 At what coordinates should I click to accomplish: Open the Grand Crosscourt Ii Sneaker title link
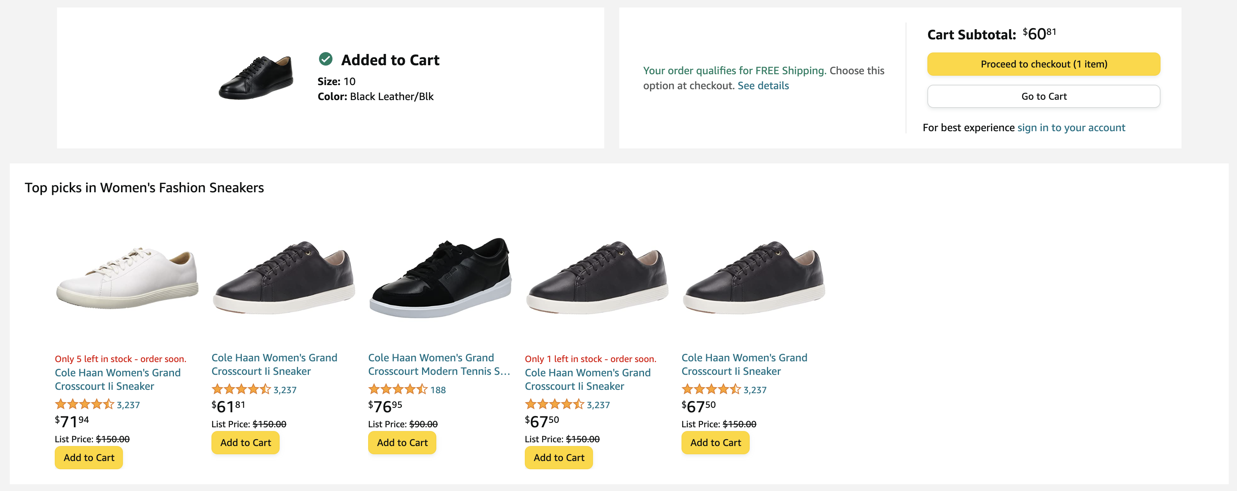(274, 364)
